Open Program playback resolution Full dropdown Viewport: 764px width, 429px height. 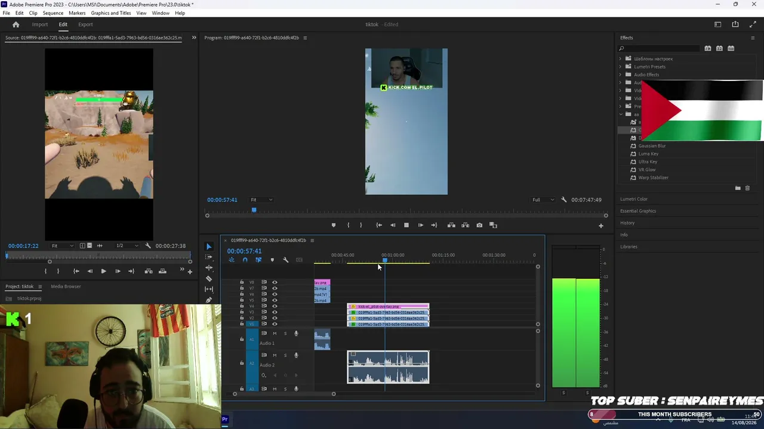click(x=543, y=200)
